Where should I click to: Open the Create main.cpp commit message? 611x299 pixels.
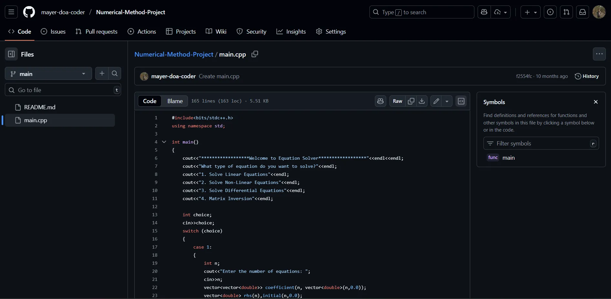(219, 76)
